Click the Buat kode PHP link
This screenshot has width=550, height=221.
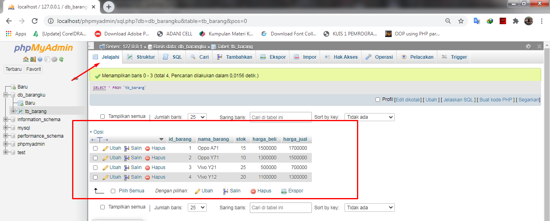[496, 100]
